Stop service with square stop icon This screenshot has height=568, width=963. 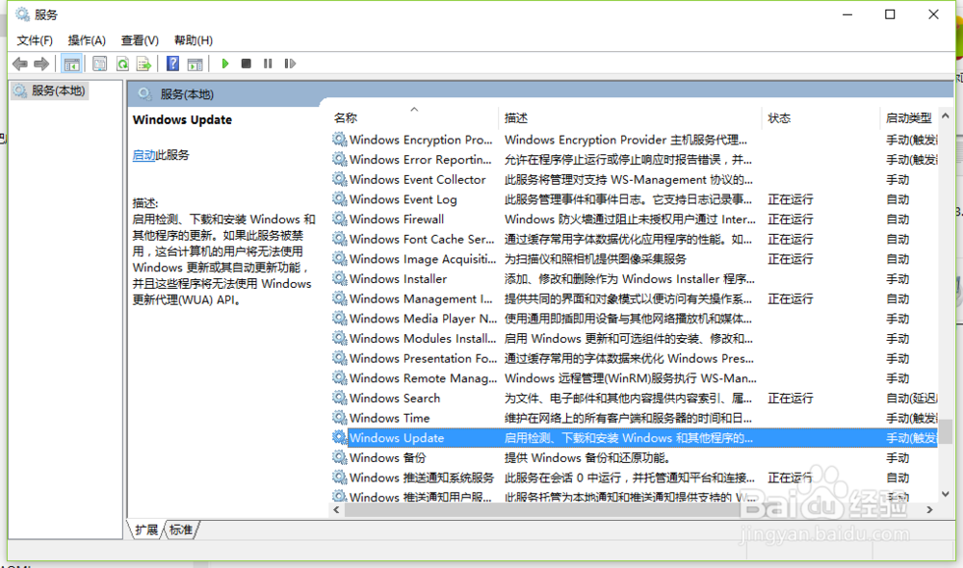point(247,64)
